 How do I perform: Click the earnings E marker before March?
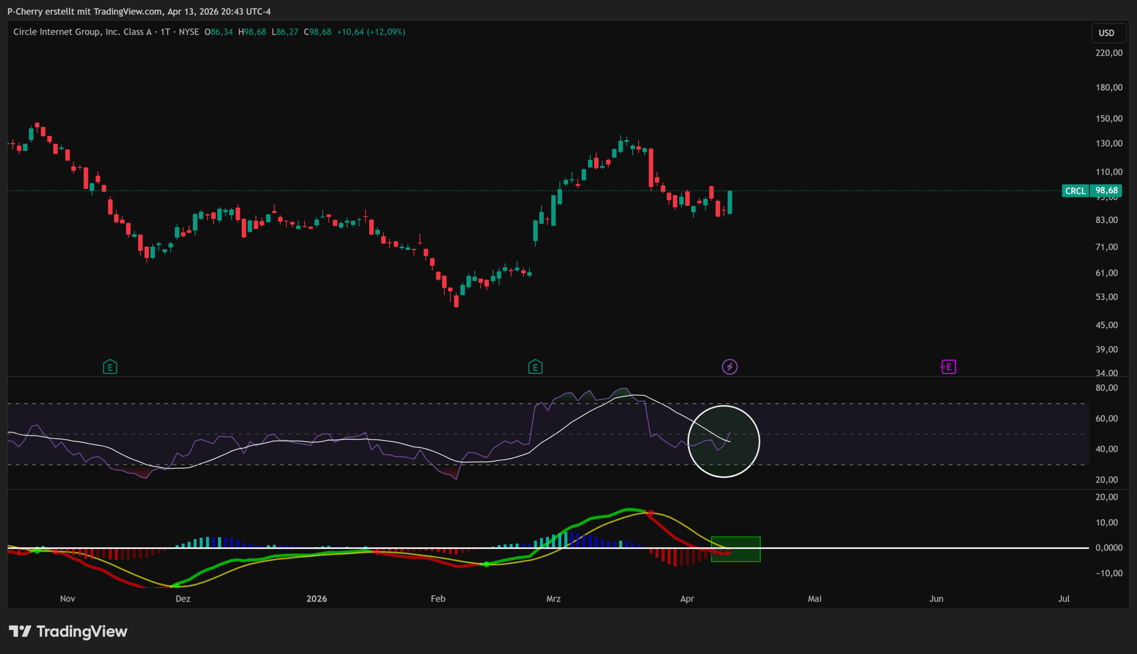pos(535,367)
